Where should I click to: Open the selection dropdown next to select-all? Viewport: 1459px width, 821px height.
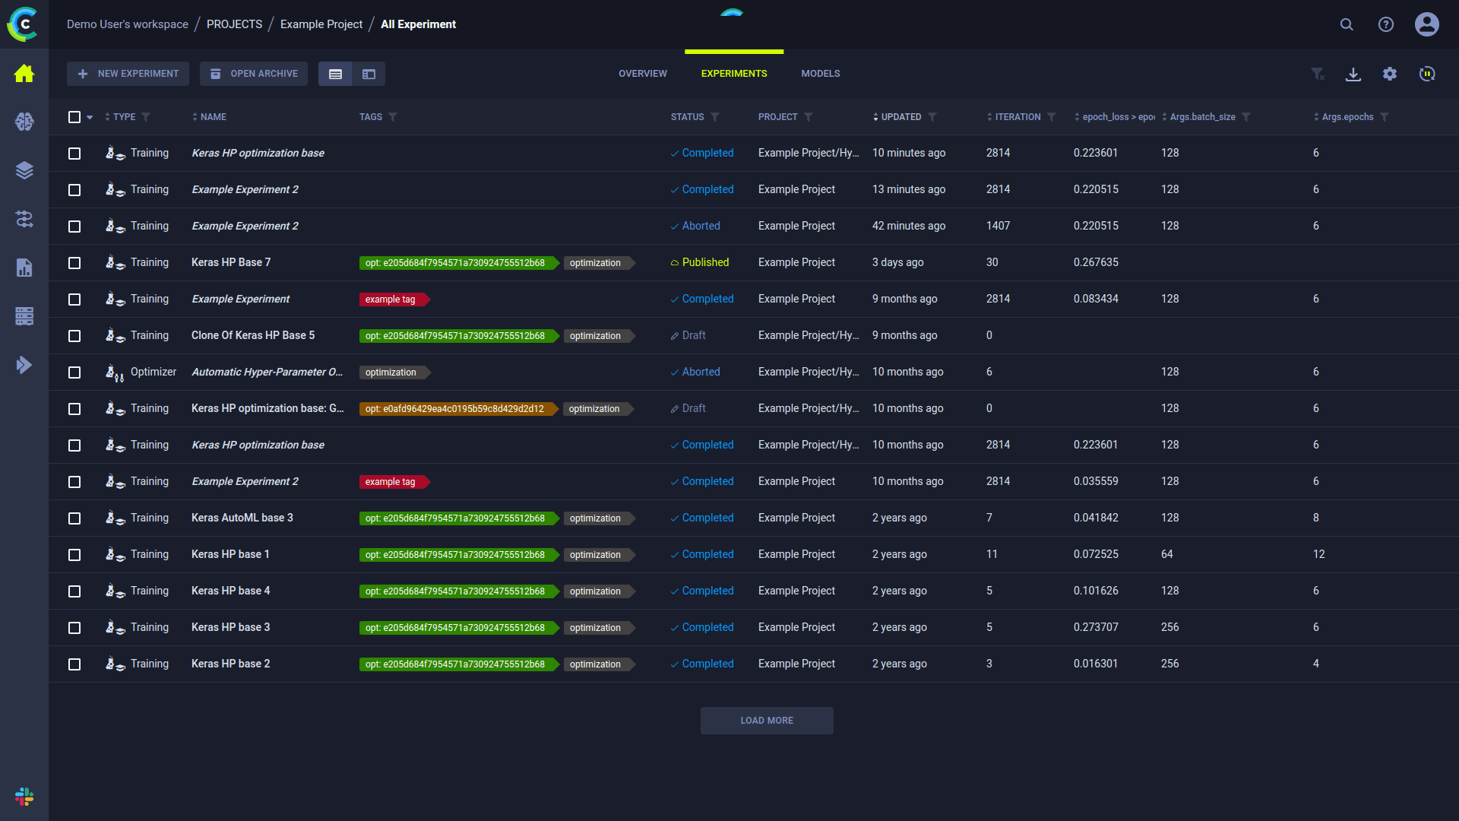[x=90, y=117]
